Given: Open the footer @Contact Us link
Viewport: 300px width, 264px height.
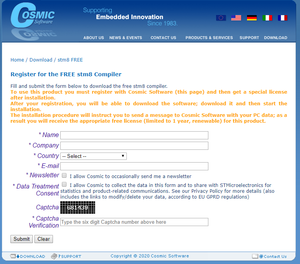Looking at the screenshot, I should tap(273, 257).
